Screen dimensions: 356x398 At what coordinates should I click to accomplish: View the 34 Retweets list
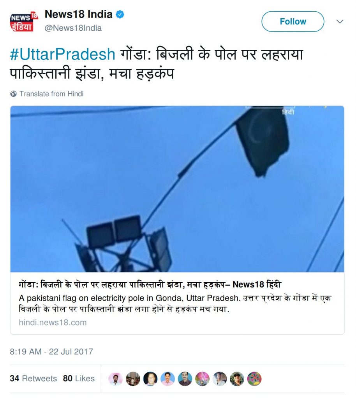[33, 379]
